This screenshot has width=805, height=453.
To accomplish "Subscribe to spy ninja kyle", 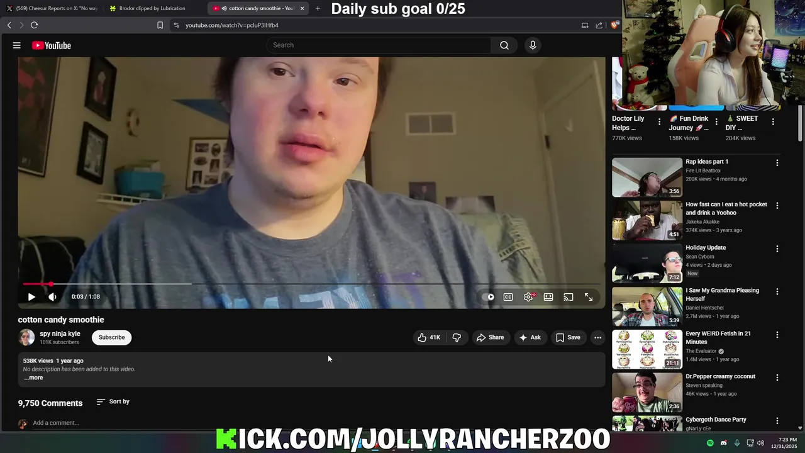I will pos(111,338).
